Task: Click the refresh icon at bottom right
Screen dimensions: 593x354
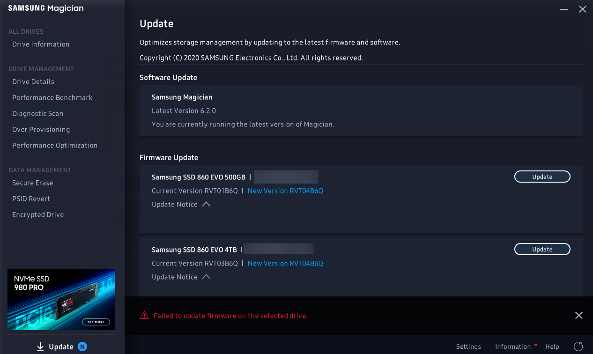Action: (x=578, y=347)
